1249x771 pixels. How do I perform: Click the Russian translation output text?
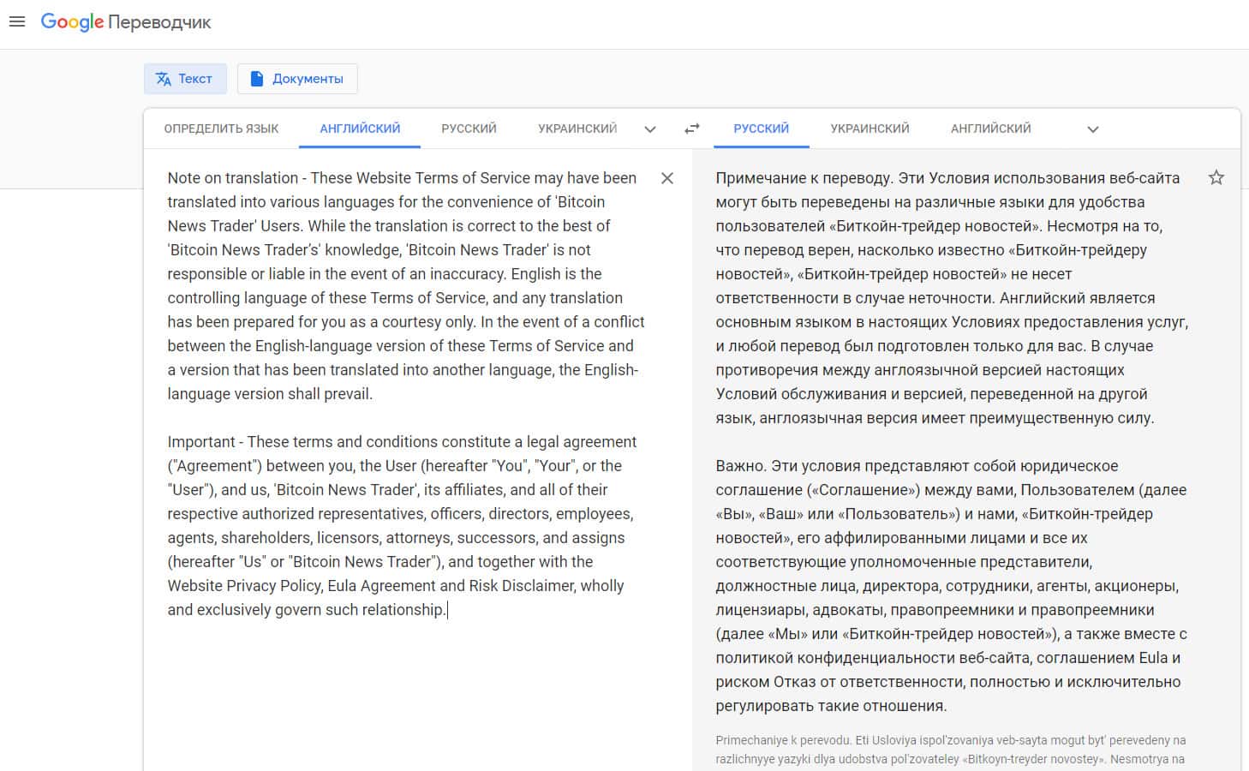[x=952, y=442]
